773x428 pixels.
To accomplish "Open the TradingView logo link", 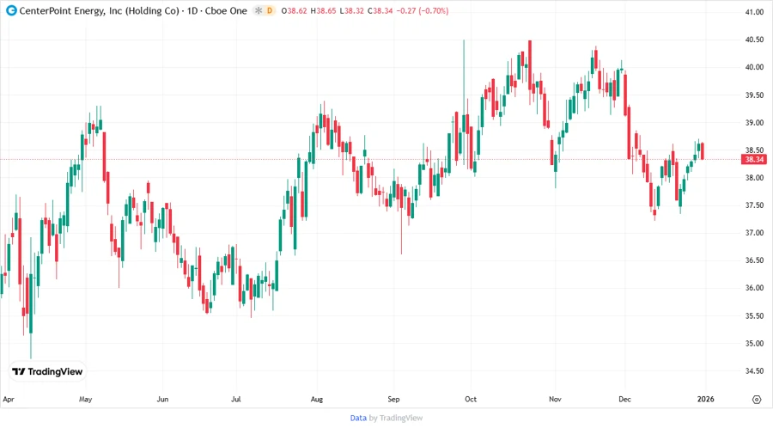I will 48,372.
